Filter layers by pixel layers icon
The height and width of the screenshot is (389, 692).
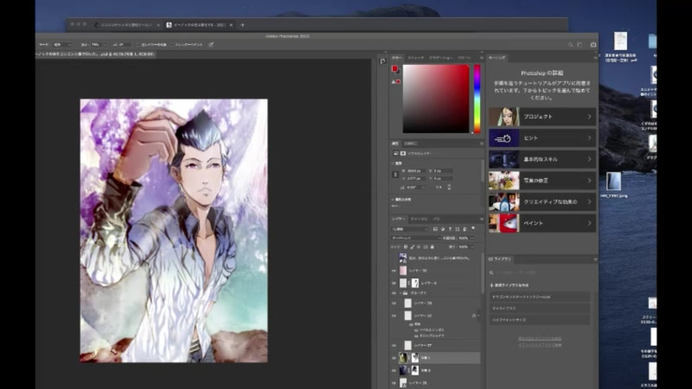click(435, 229)
